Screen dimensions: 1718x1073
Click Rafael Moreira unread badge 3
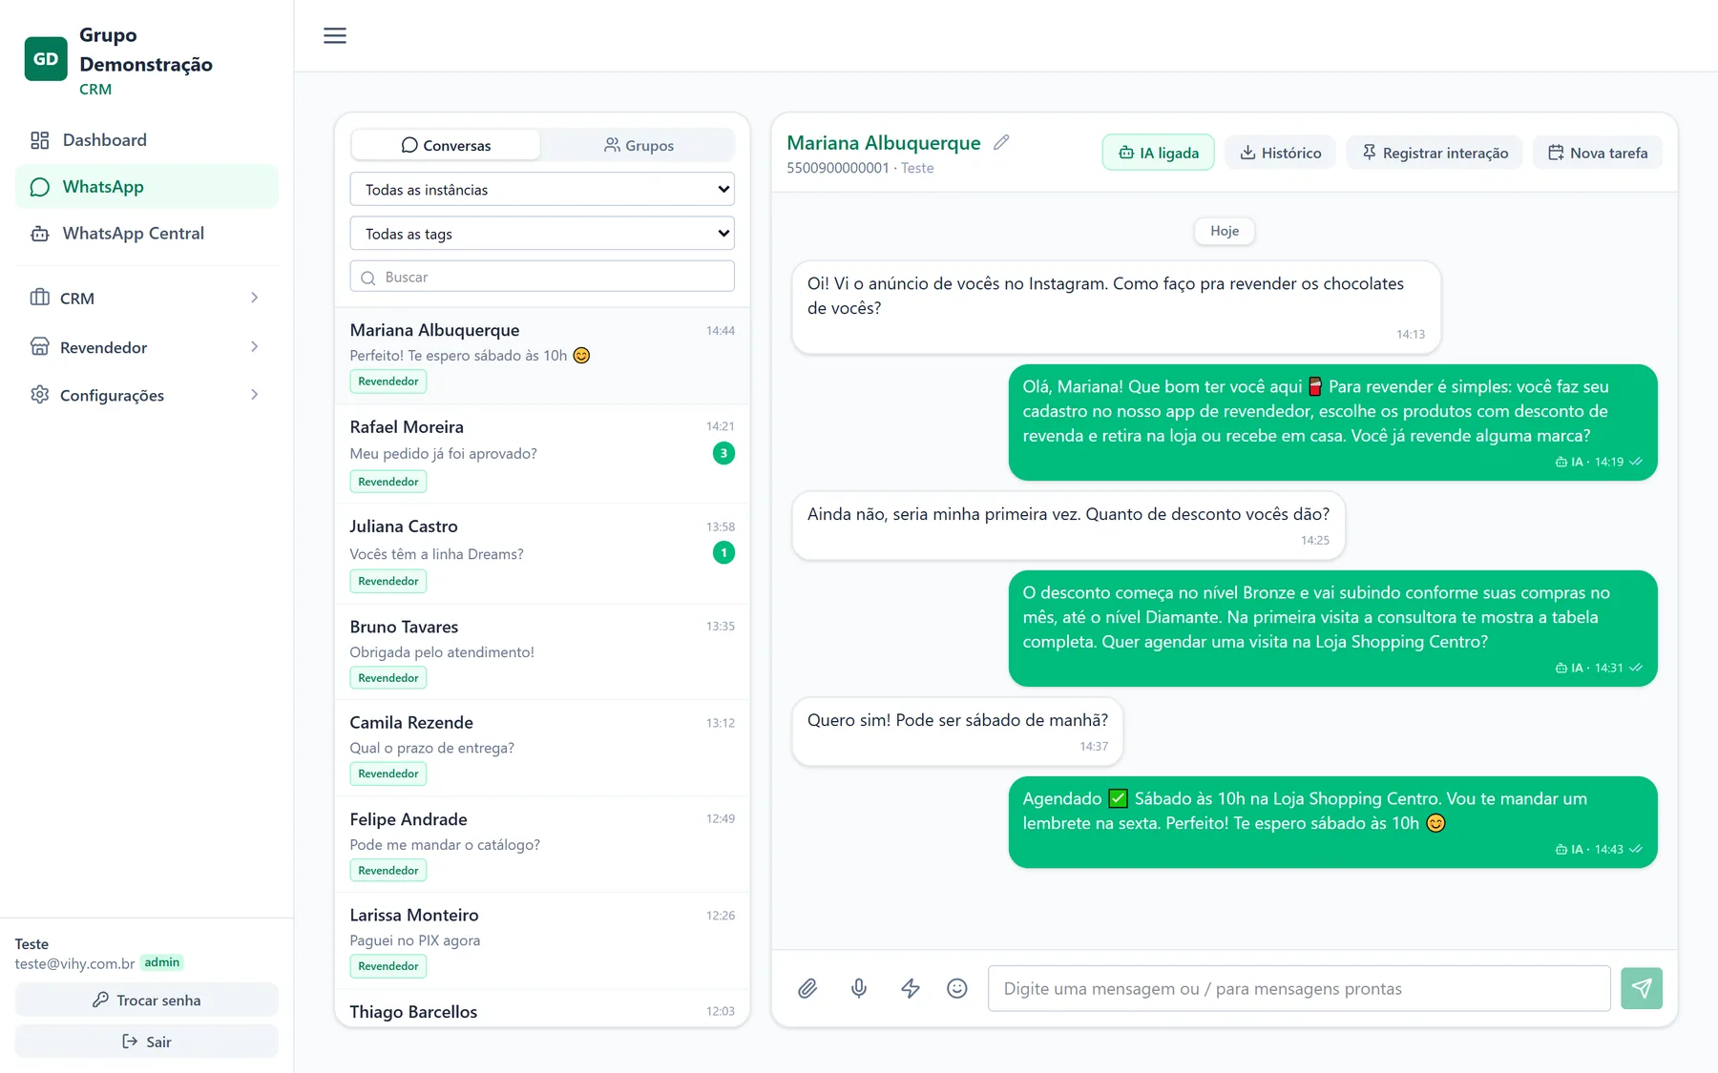click(723, 453)
